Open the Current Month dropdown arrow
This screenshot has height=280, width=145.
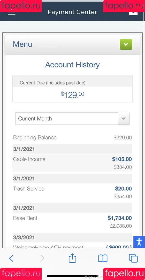124,118
